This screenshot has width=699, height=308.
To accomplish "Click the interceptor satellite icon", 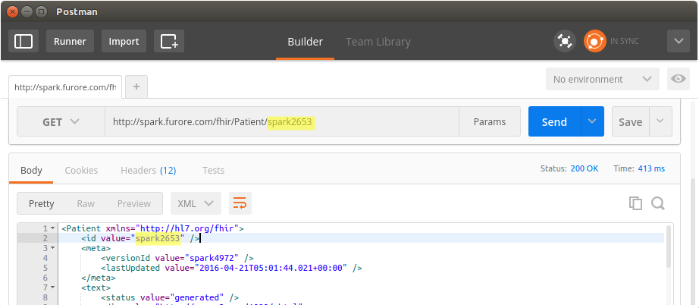I will point(564,41).
